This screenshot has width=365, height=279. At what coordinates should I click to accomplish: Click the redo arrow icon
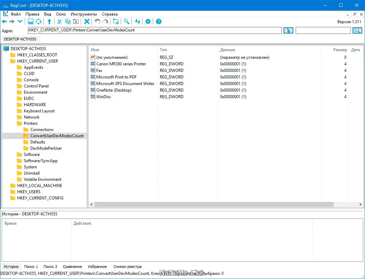[x=106, y=21]
